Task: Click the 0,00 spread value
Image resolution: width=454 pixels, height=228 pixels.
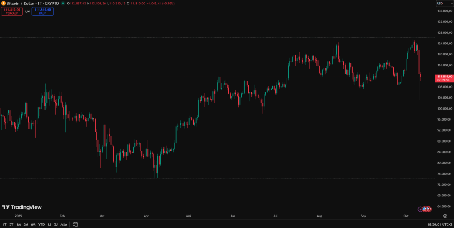Action: (x=27, y=11)
